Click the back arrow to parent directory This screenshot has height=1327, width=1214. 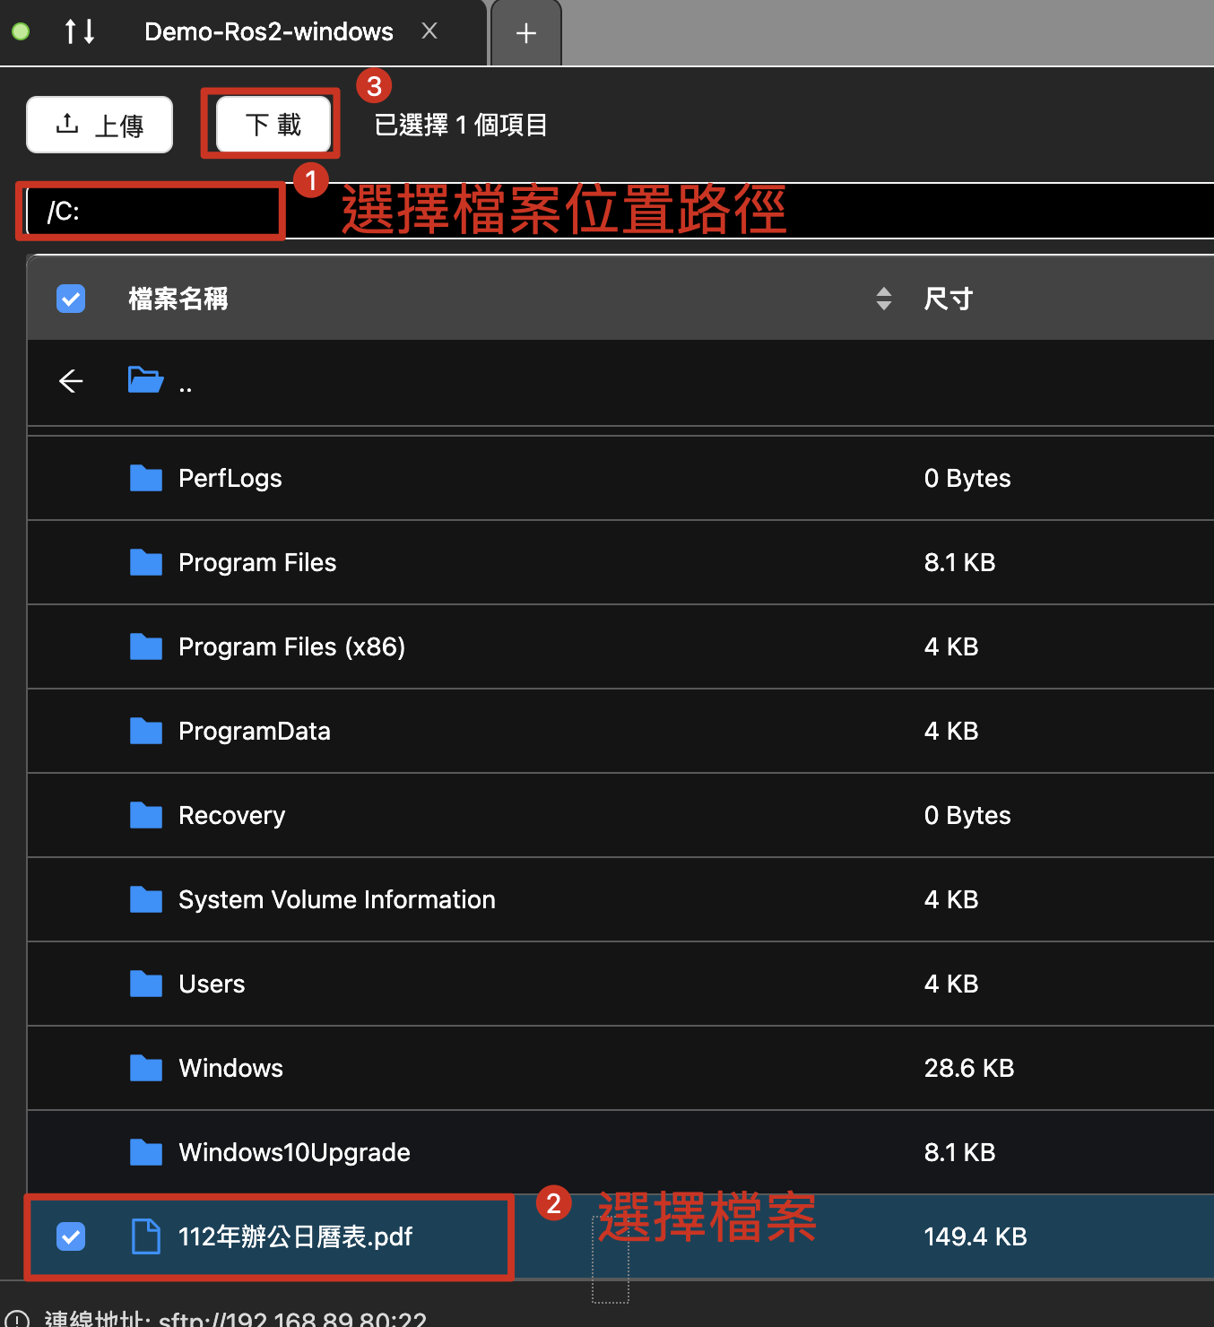[71, 381]
